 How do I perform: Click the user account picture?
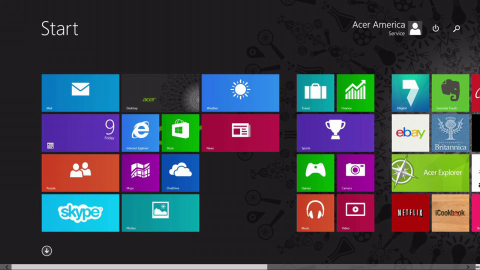(x=415, y=28)
